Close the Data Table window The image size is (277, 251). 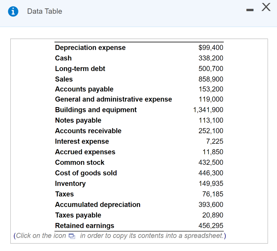pyautogui.click(x=266, y=8)
